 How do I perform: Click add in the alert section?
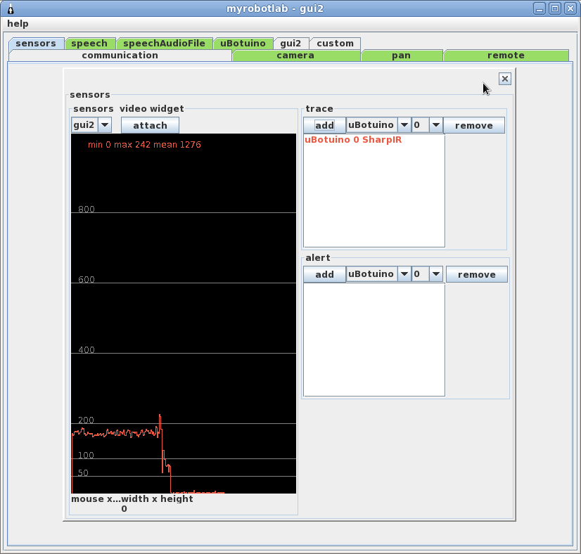click(x=324, y=274)
